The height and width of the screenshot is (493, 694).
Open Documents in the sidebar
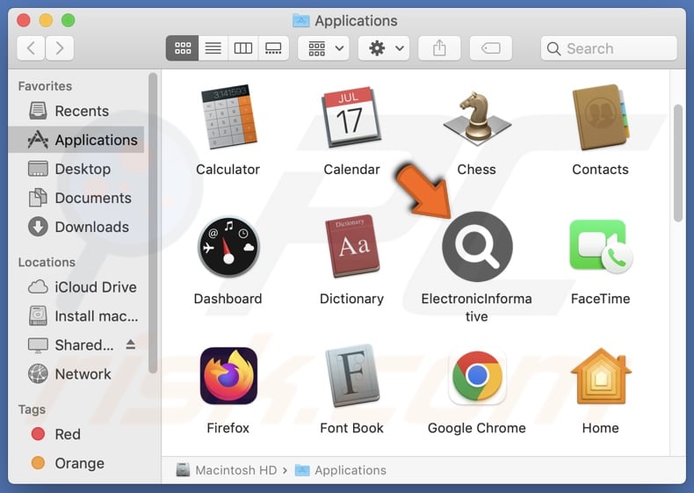pyautogui.click(x=76, y=198)
